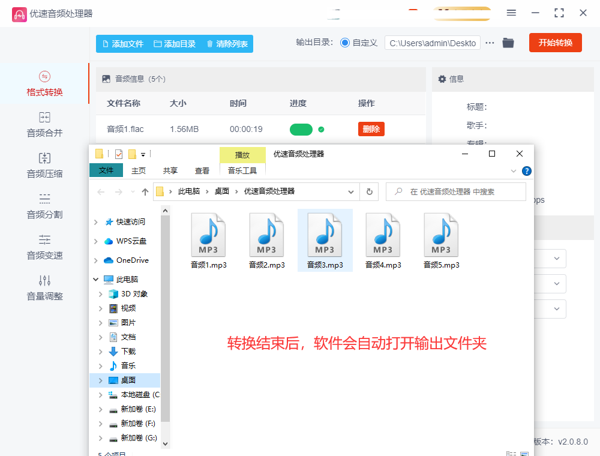This screenshot has width=600, height=456.
Task: Open the 查看 tab in the explorer ribbon
Action: 202,170
